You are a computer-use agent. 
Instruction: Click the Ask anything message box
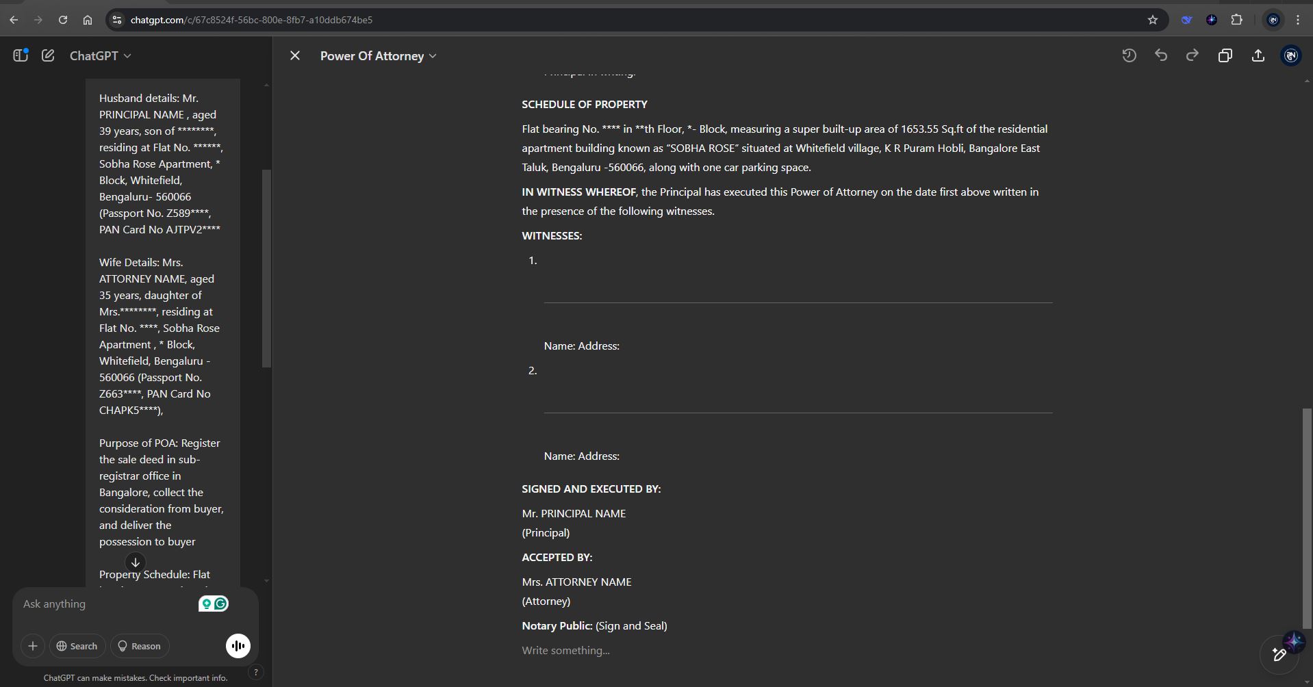[x=103, y=604]
